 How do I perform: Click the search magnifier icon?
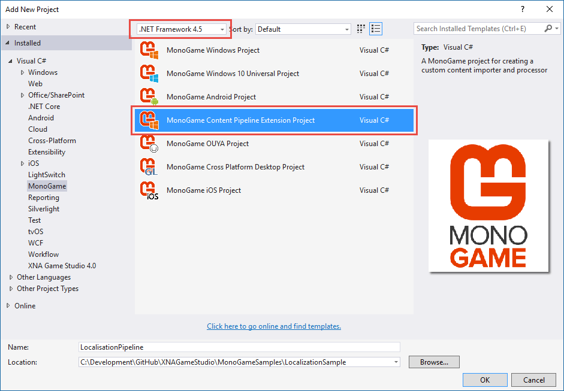coord(548,28)
